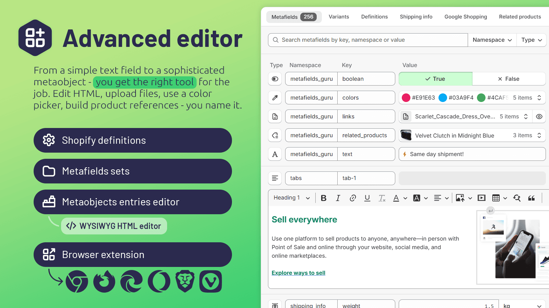
Task: Click the color picker type icon beside the colors metafield
Action: (x=275, y=98)
